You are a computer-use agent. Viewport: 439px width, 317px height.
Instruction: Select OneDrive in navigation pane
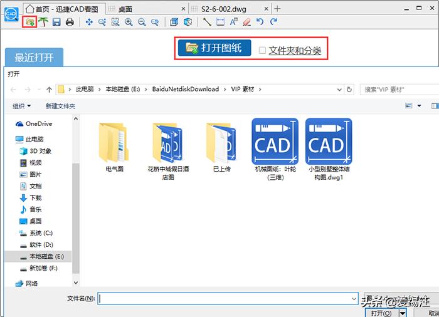(34, 123)
